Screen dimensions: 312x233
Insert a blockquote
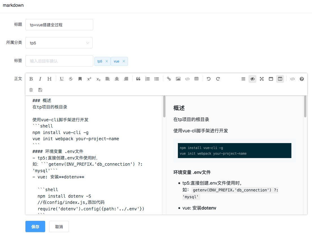[x=138, y=79]
